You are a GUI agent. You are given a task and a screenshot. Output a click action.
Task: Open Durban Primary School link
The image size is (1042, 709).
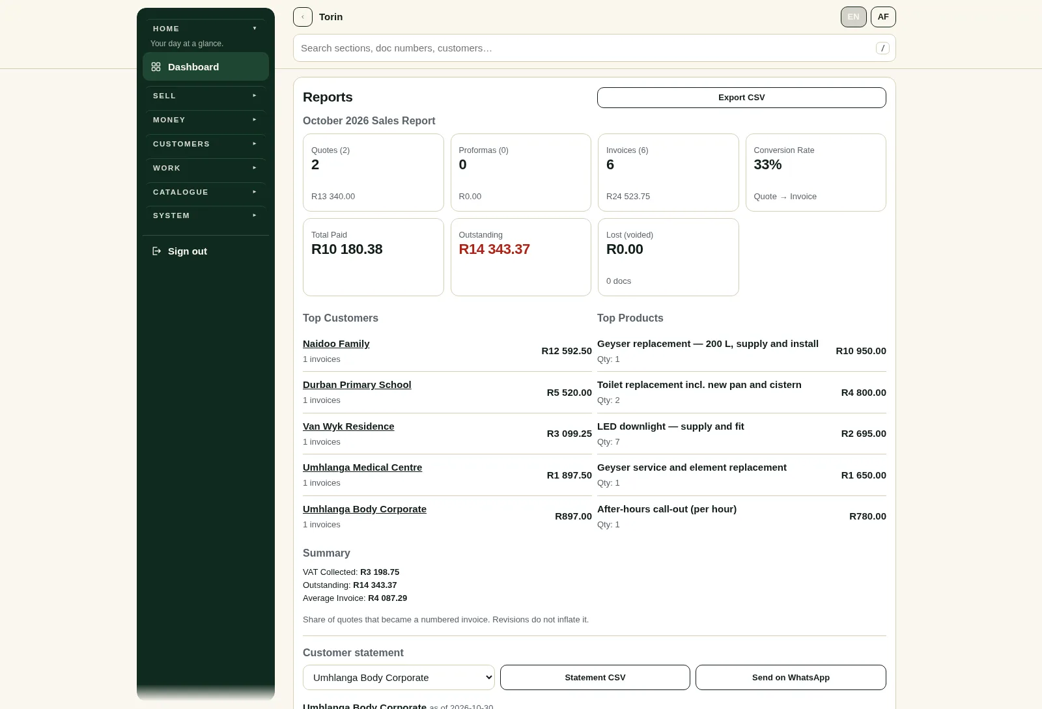click(x=357, y=385)
